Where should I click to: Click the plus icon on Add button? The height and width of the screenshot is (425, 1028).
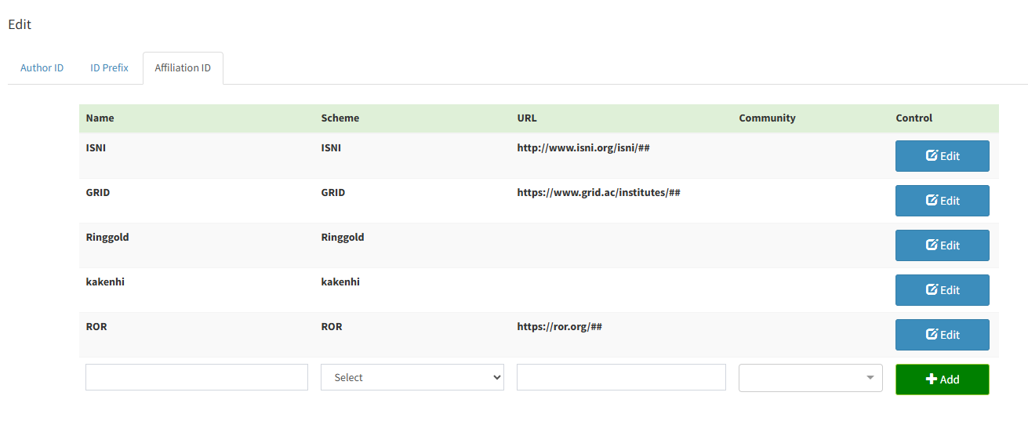pos(931,379)
